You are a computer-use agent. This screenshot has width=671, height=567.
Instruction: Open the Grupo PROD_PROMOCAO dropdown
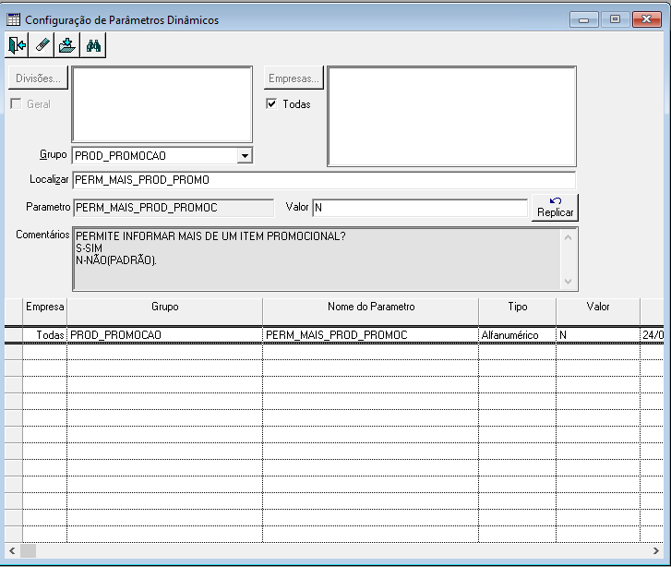tap(245, 155)
